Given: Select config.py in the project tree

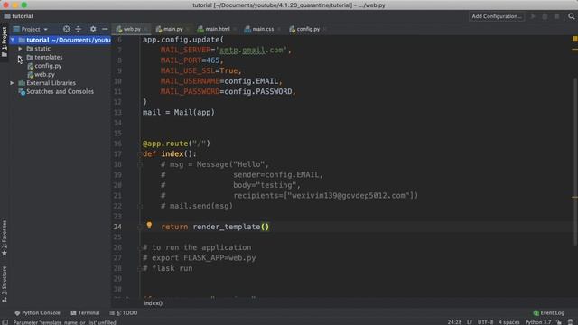Looking at the screenshot, I should 48,66.
